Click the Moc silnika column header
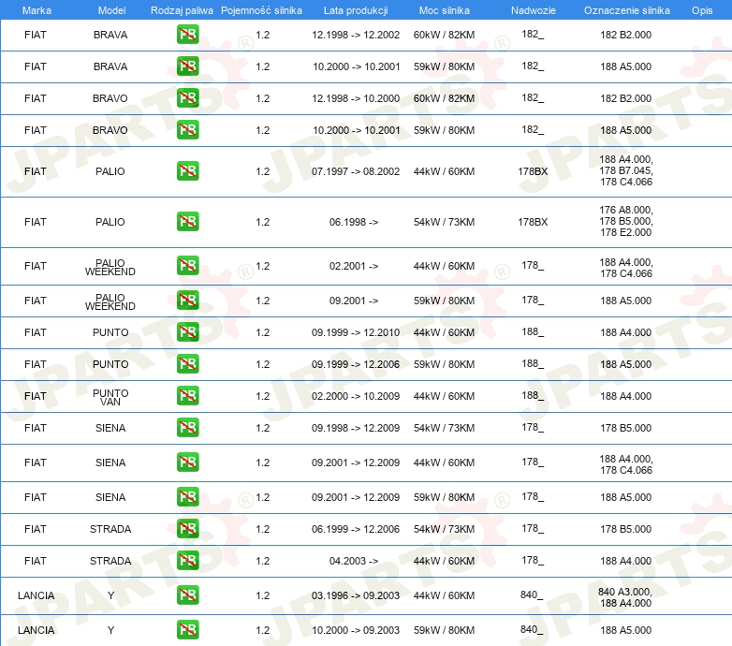732x646 pixels. pos(445,10)
